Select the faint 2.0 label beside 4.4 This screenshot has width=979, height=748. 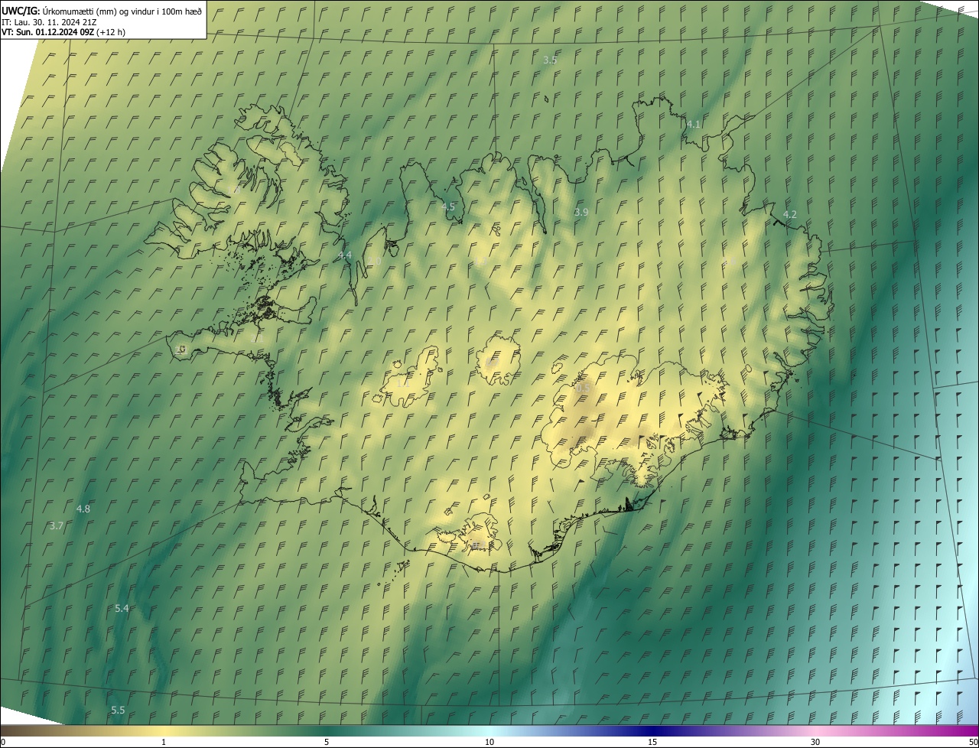pos(374,262)
